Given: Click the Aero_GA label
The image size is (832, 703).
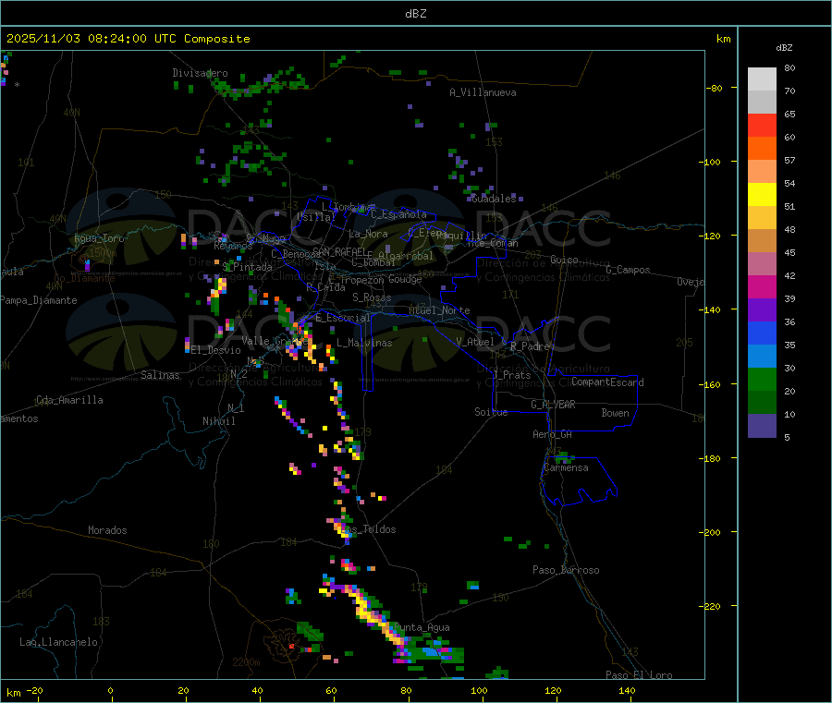Looking at the screenshot, I should [x=553, y=434].
